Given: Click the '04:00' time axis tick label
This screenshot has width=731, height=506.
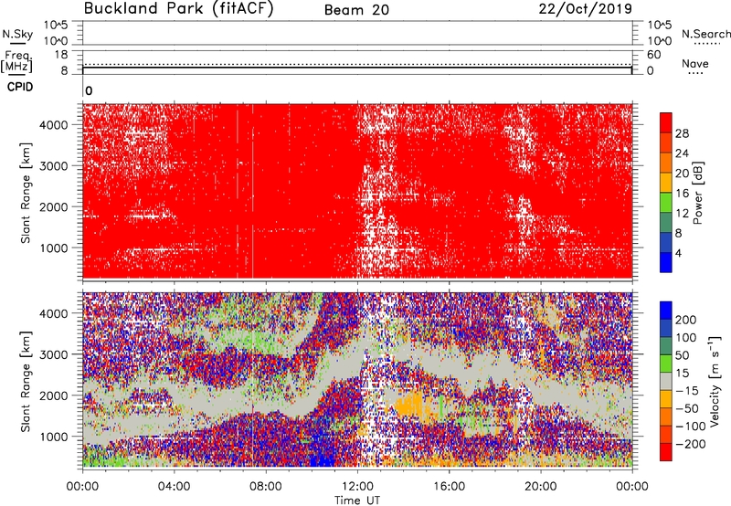Looking at the screenshot, I should pos(175,487).
